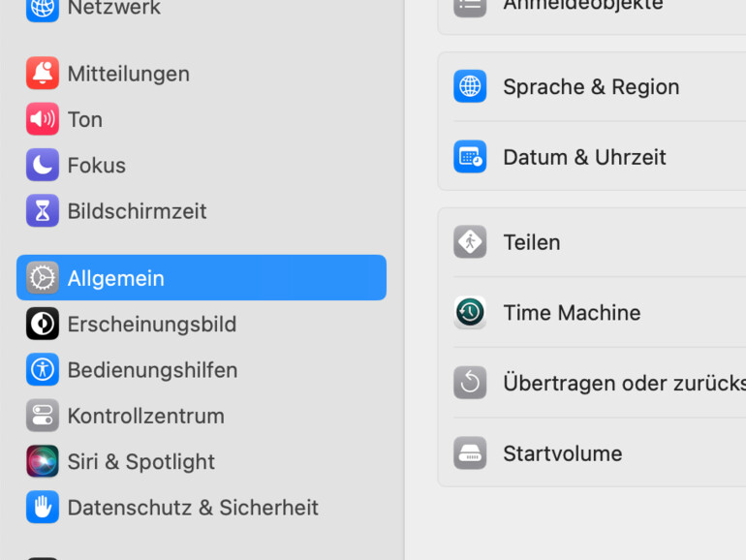Click the Datum & Uhrzeit calendar icon

470,157
